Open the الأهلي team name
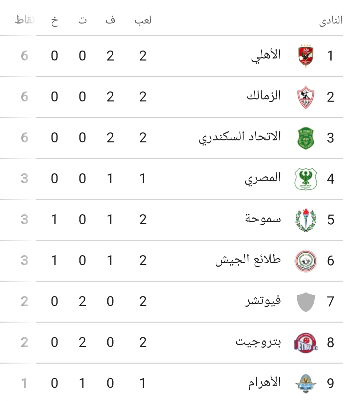This screenshot has height=401, width=359. (266, 55)
